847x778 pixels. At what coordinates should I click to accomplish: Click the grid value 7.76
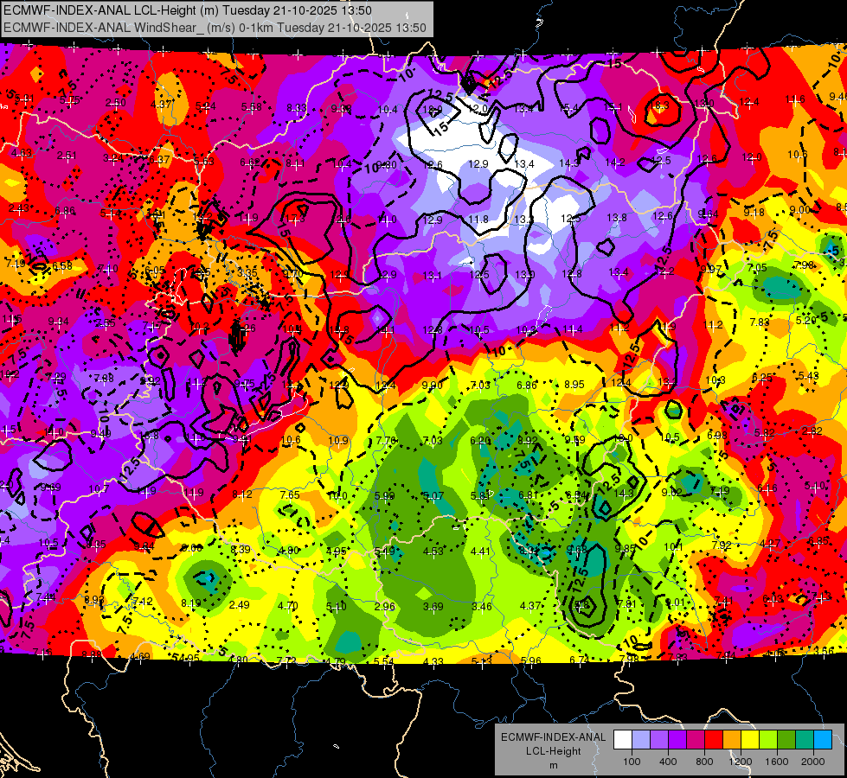coord(386,440)
